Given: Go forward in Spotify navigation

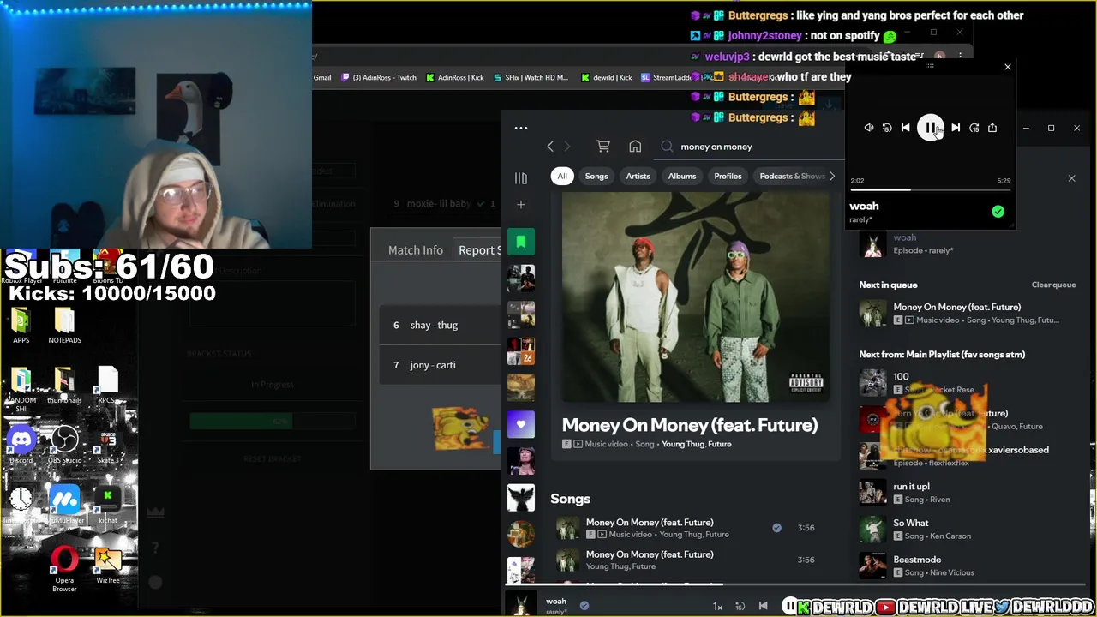Looking at the screenshot, I should click(566, 147).
